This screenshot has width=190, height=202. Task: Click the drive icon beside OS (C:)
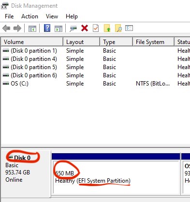click(x=6, y=84)
